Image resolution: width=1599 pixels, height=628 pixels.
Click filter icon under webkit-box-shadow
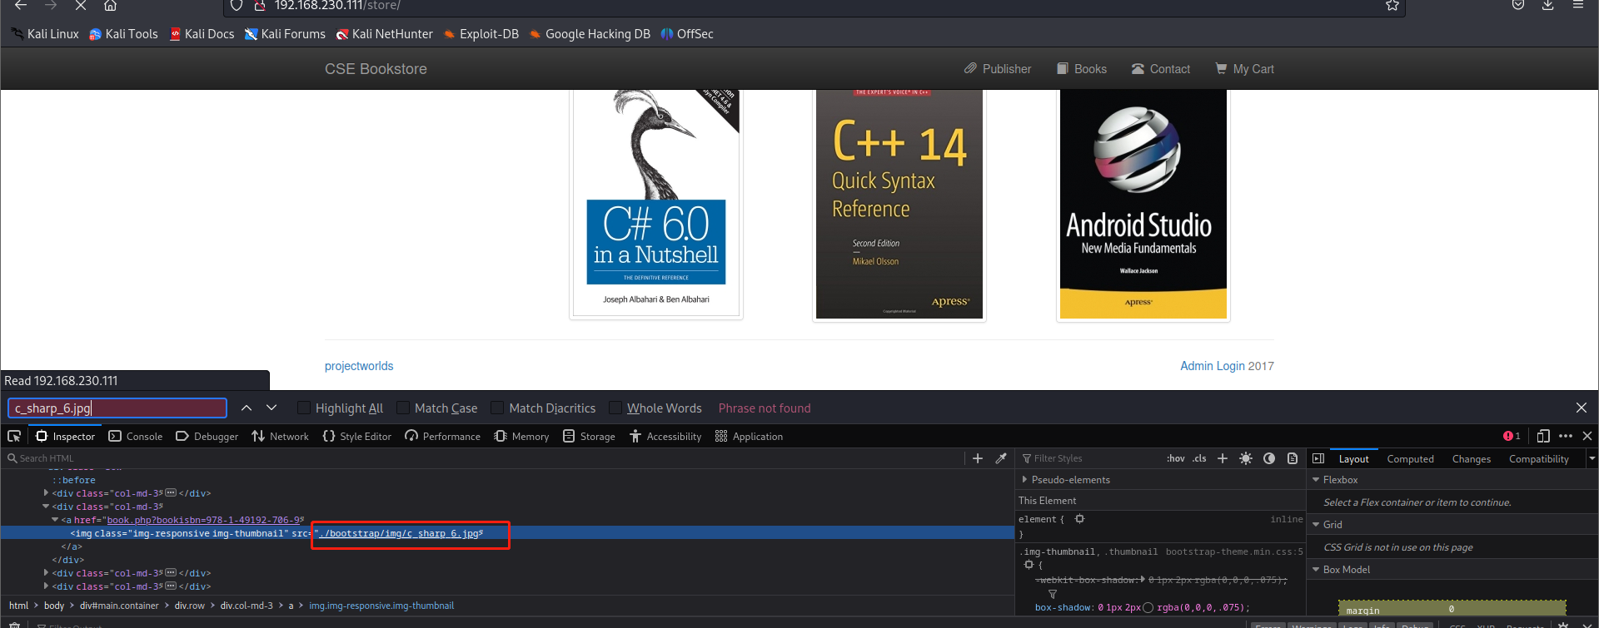click(x=1053, y=594)
